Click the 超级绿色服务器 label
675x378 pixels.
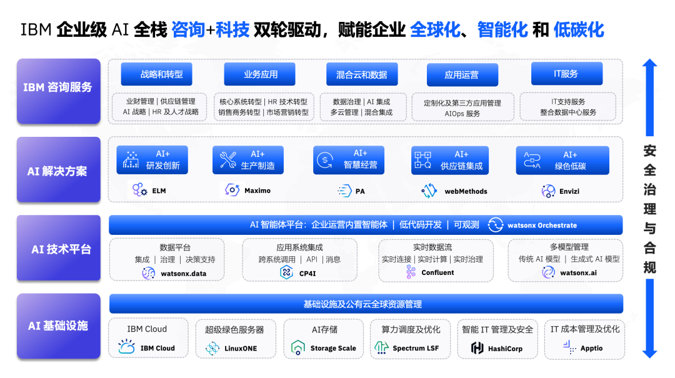pyautogui.click(x=234, y=330)
